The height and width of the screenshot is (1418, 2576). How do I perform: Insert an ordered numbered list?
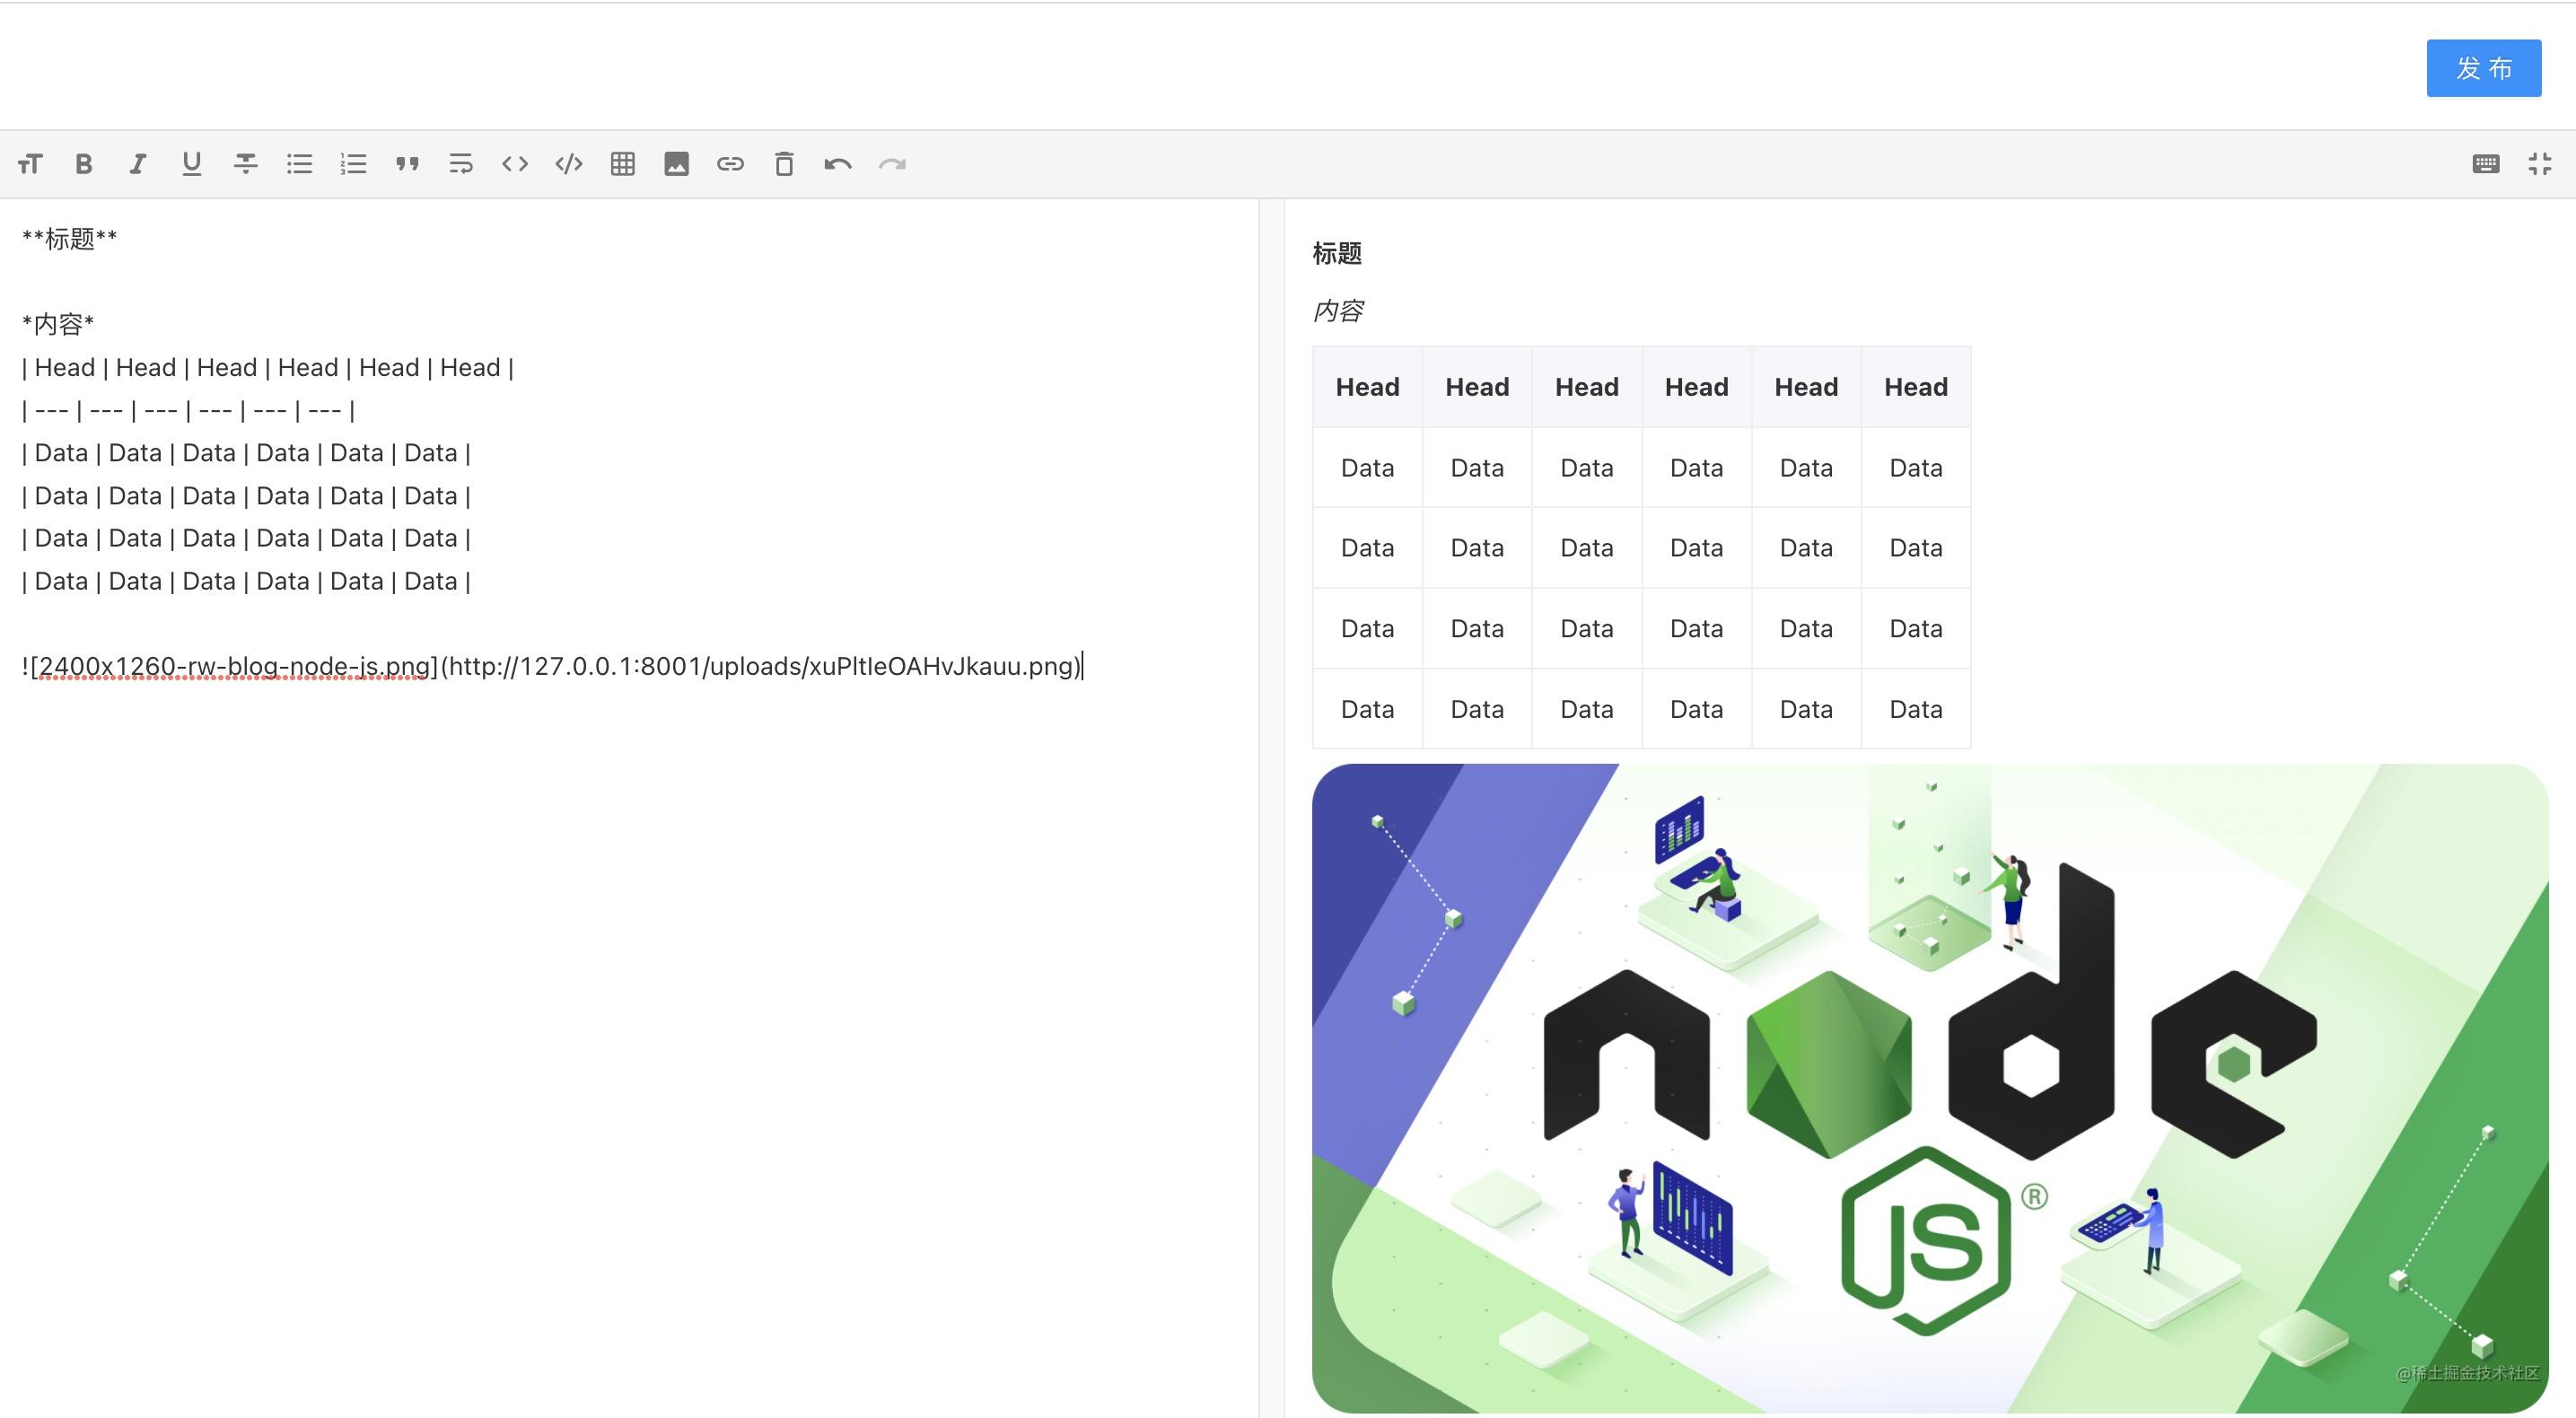[x=354, y=164]
